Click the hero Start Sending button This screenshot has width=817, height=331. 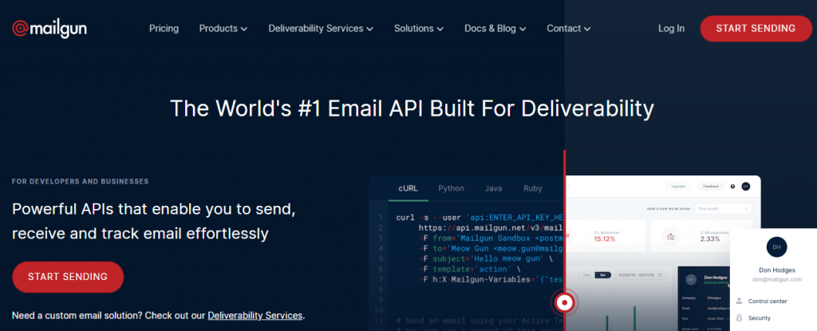point(68,277)
